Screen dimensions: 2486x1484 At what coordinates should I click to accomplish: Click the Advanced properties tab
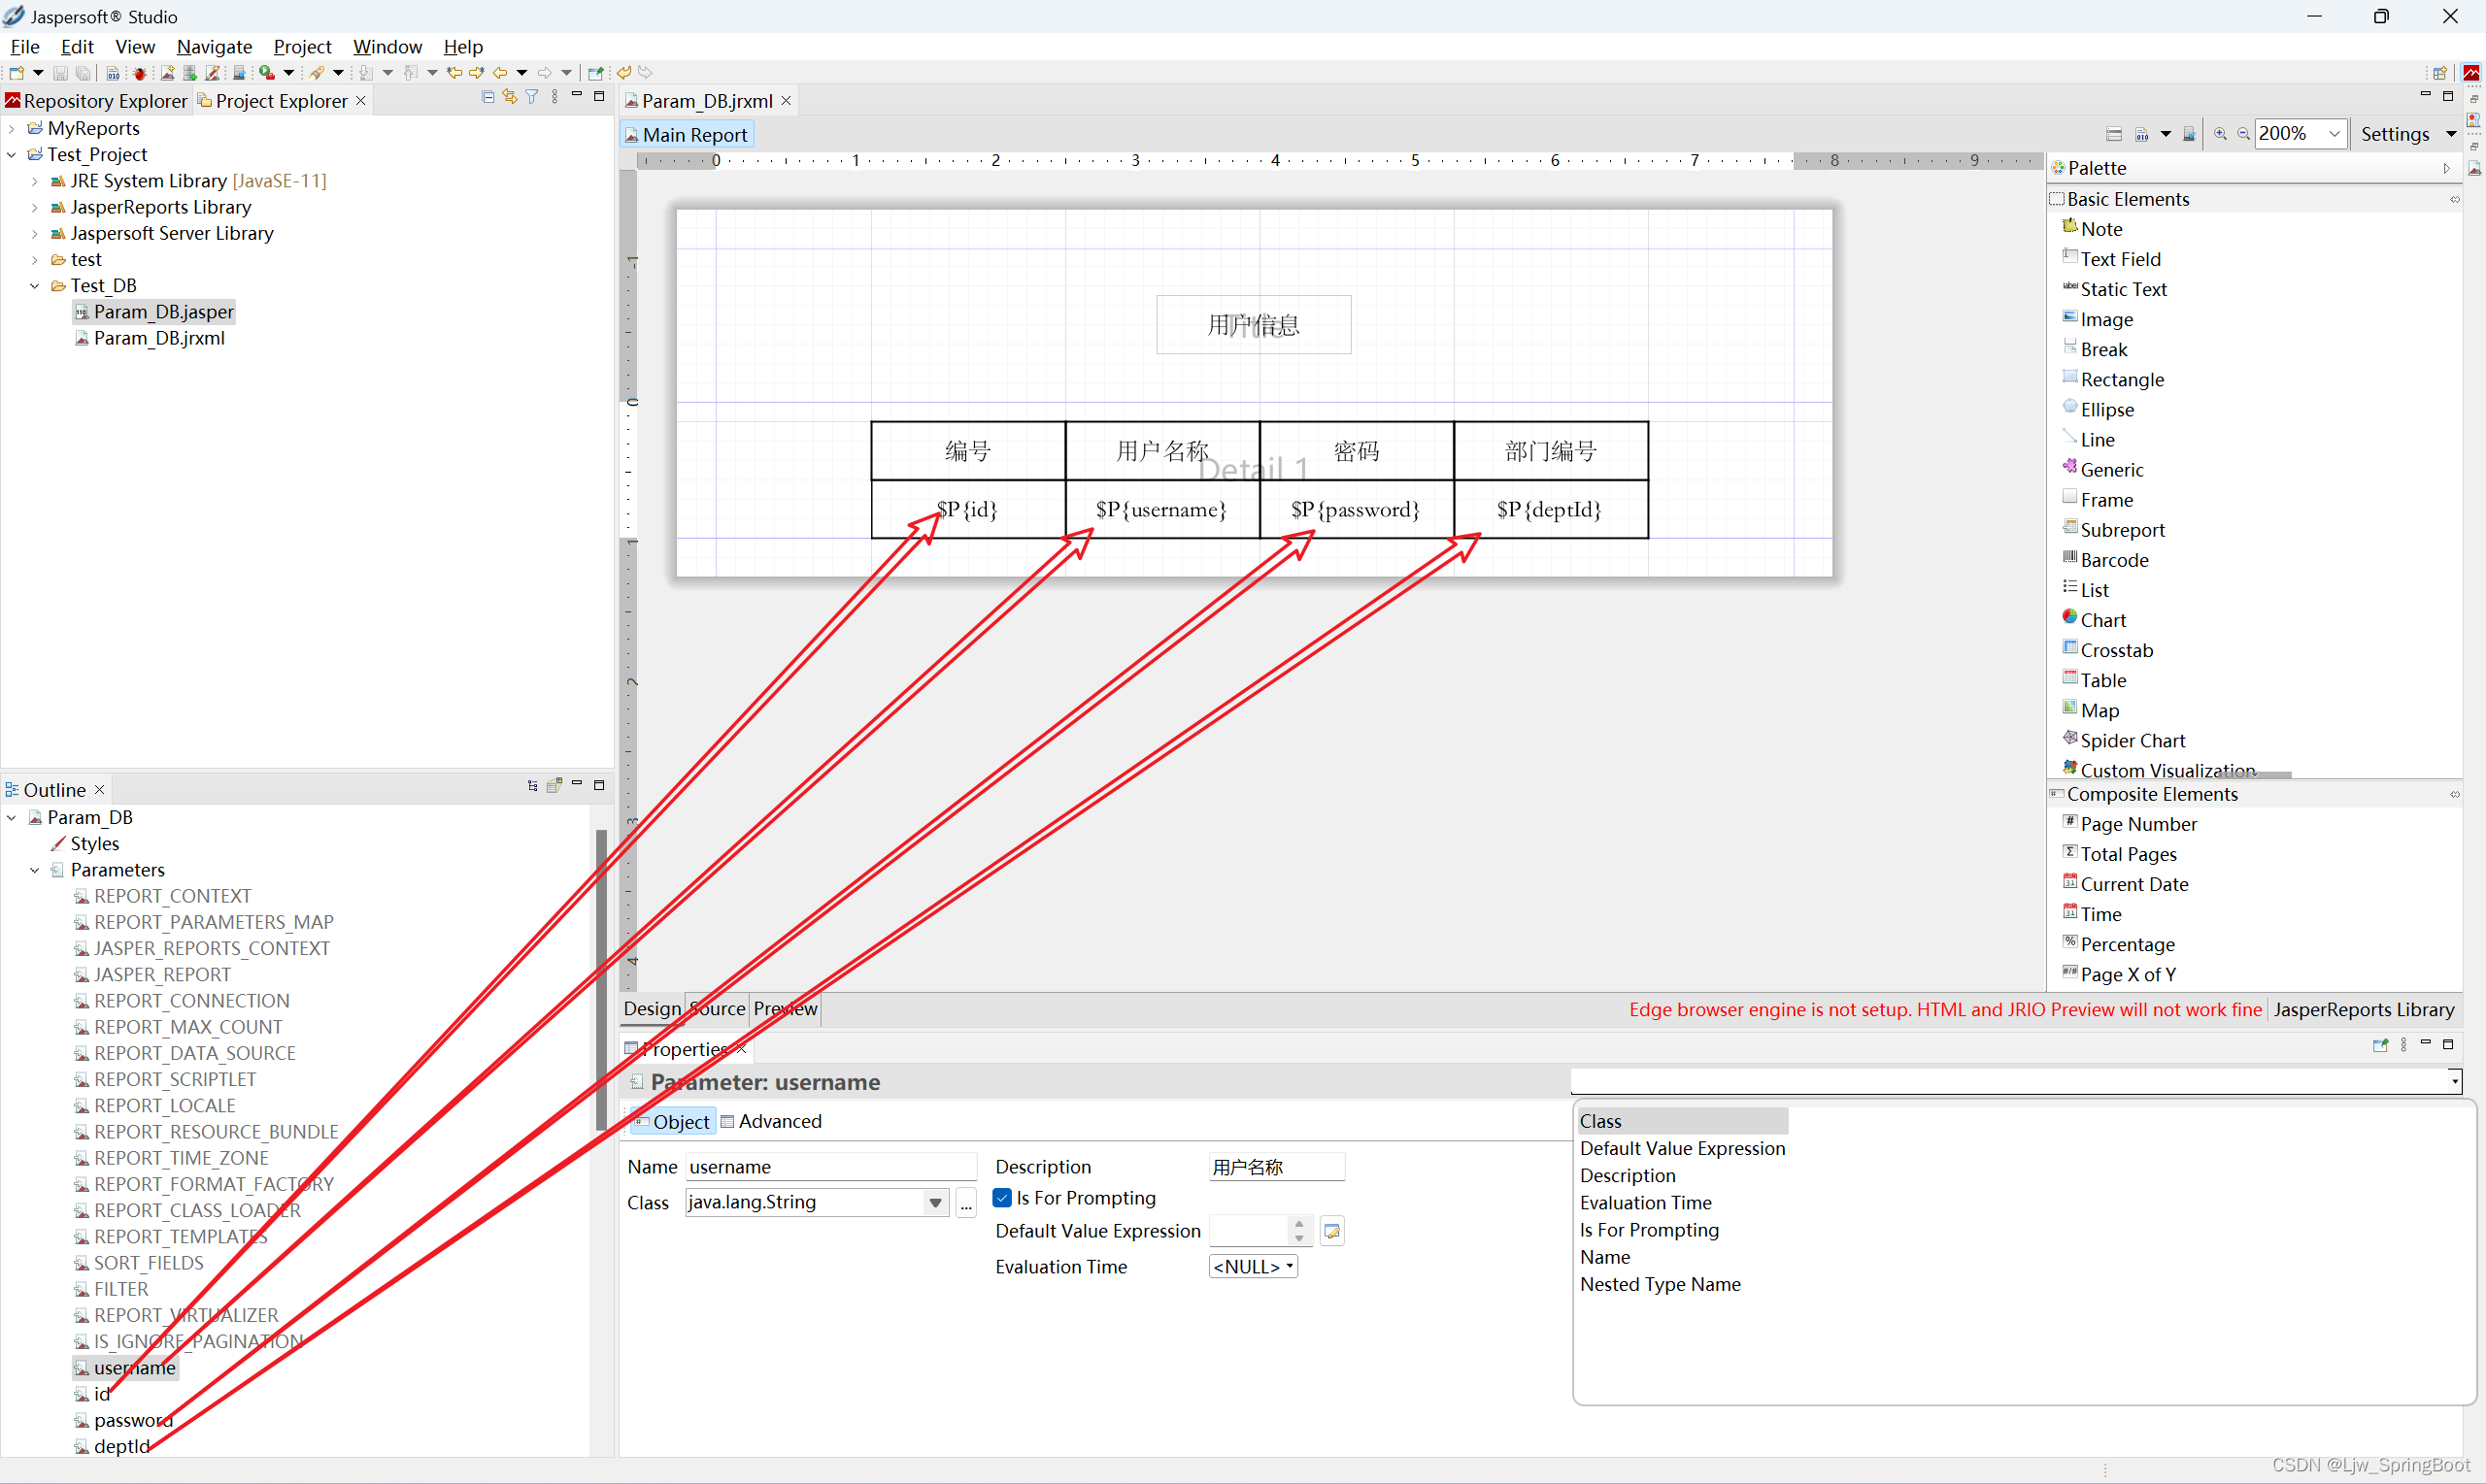[x=779, y=1120]
